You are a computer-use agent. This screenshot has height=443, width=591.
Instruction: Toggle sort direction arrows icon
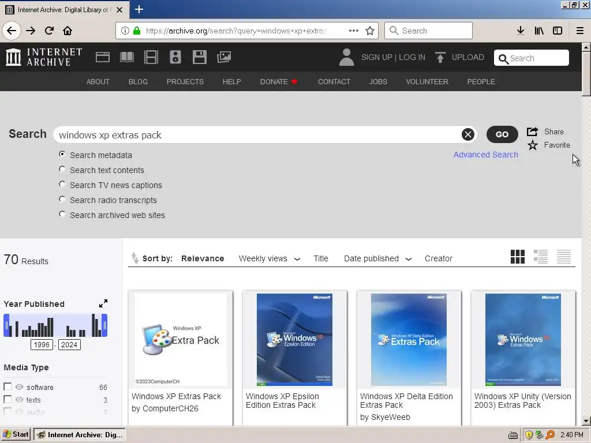134,258
